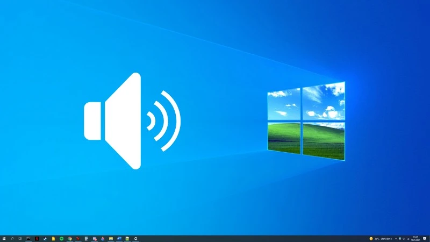Click the Windows XP Bliss logo on wallpaper
This screenshot has width=430, height=242.
point(306,121)
